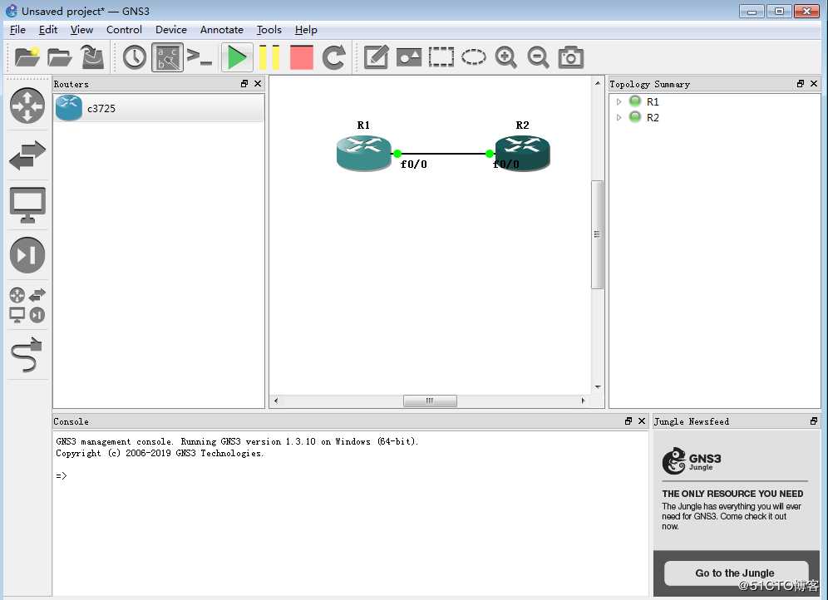Viewport: 828px width, 600px height.
Task: Click the Zoom in magnifier icon
Action: (506, 57)
